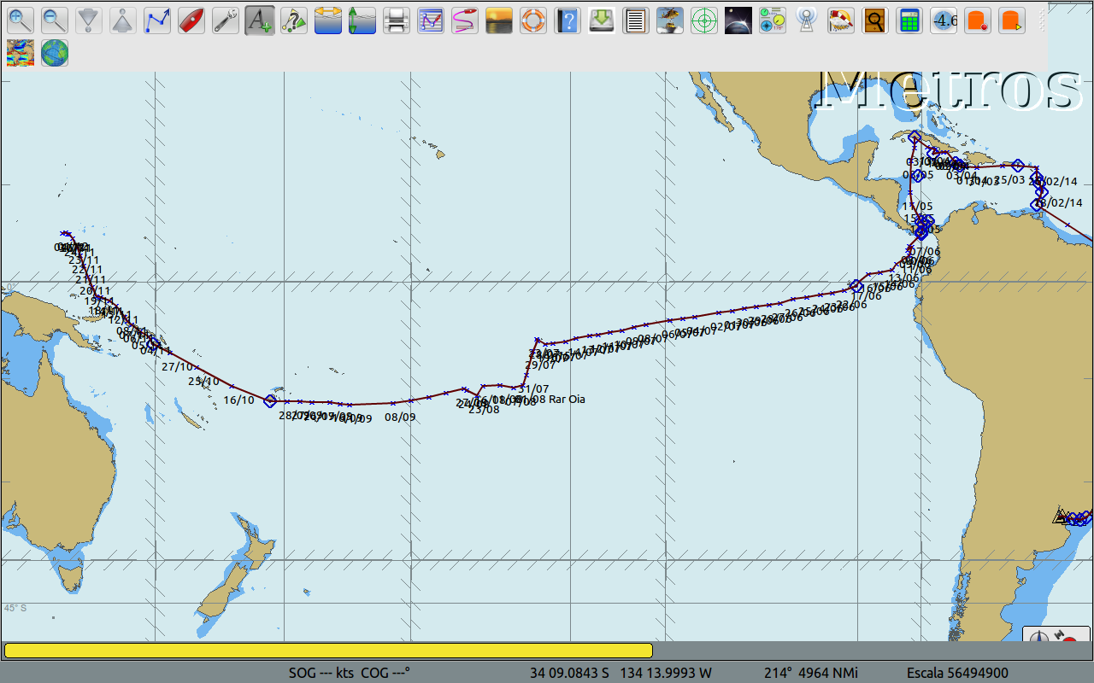This screenshot has height=683, width=1094.
Task: Shift to a larger scale chart
Action: 89,20
